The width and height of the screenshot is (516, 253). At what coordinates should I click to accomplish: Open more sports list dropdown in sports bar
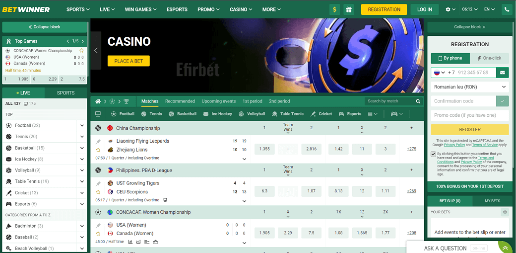[372, 114]
